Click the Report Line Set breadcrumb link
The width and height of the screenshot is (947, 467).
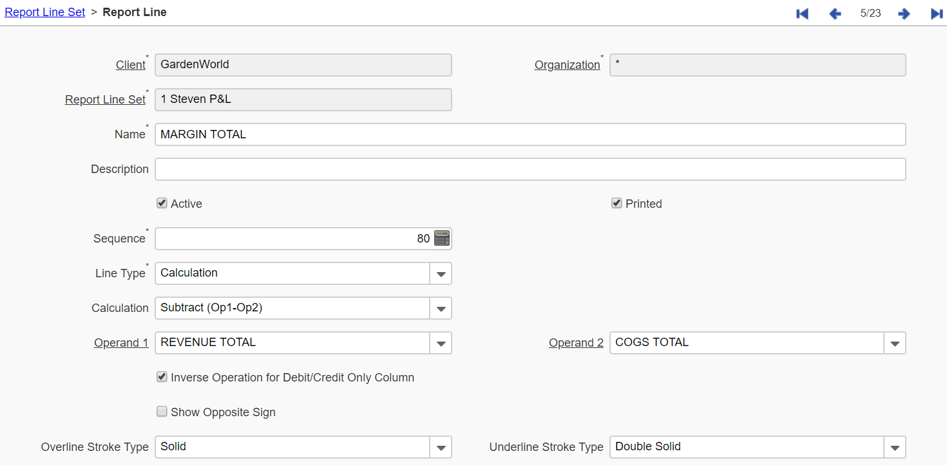click(x=44, y=12)
